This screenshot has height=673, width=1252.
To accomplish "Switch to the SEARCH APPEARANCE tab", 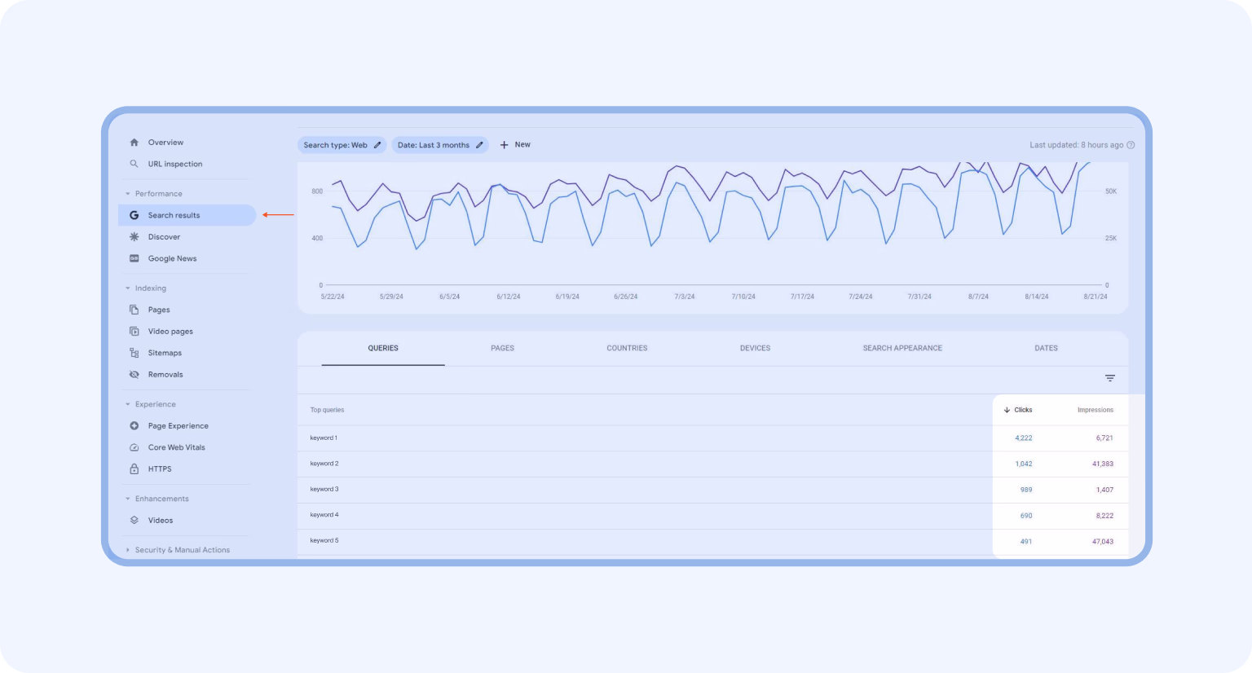I will tap(902, 348).
